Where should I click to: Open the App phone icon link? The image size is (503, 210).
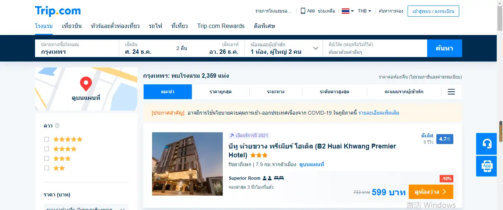tap(303, 11)
